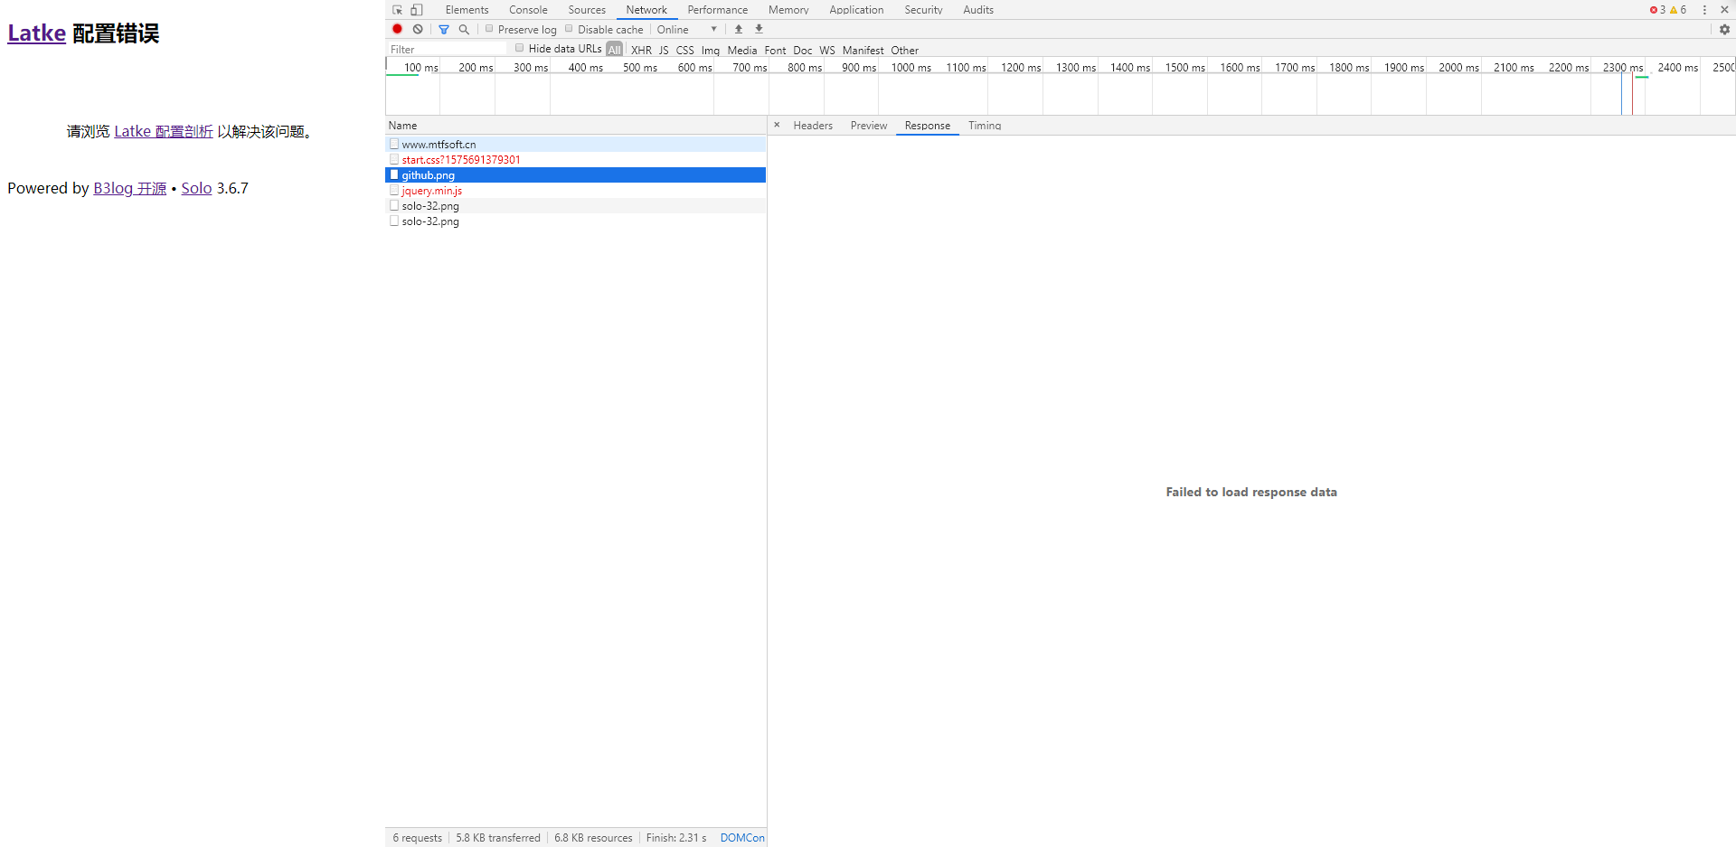Switch to the Console tab
Viewport: 1736px width, 847px height.
click(528, 10)
